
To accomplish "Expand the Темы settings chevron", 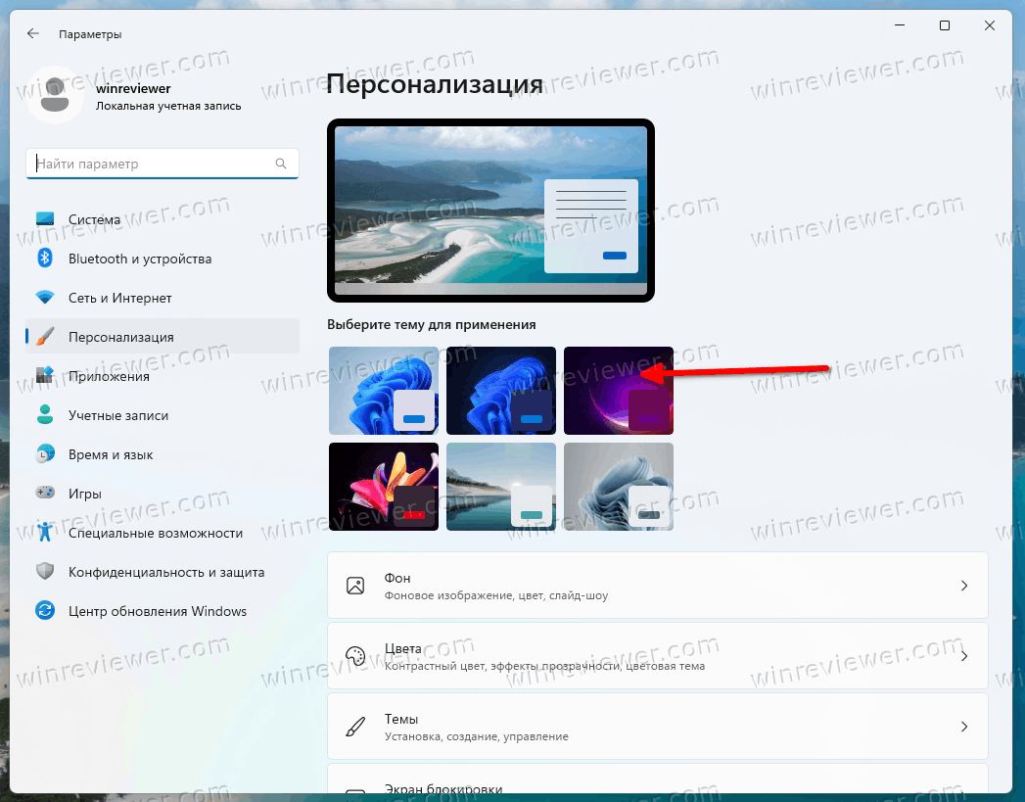I will pos(963,727).
